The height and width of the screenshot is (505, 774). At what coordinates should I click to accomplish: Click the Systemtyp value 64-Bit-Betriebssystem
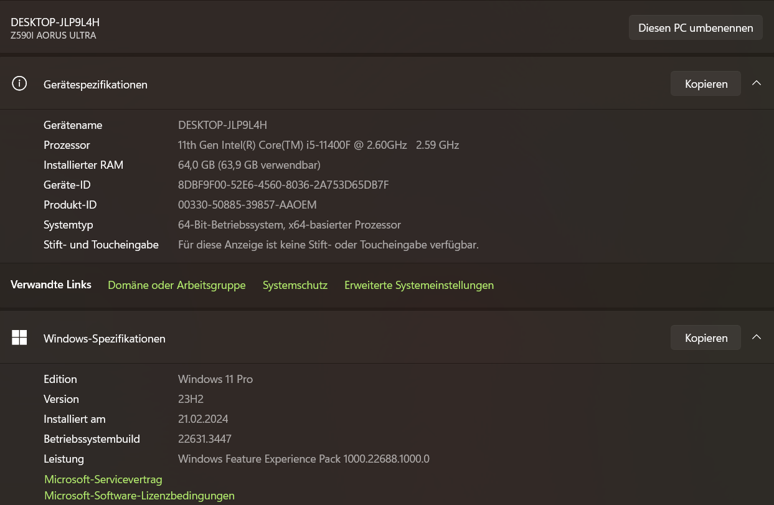290,225
